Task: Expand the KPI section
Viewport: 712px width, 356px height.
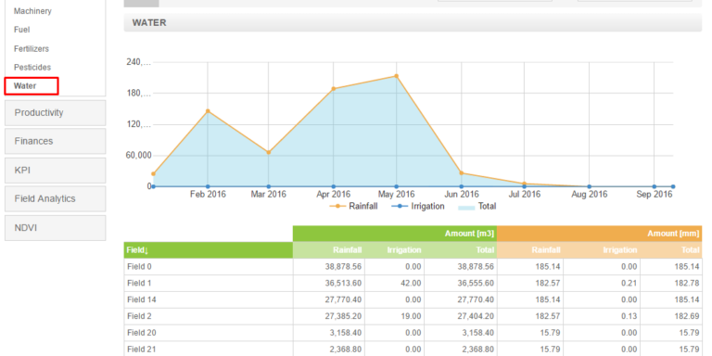Action: point(55,171)
